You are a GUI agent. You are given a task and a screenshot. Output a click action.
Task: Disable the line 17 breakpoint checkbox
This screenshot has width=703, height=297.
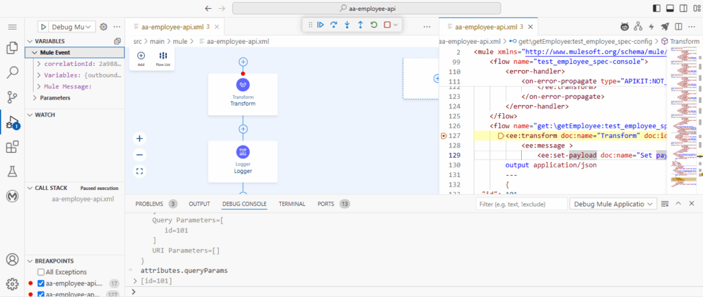pos(41,283)
